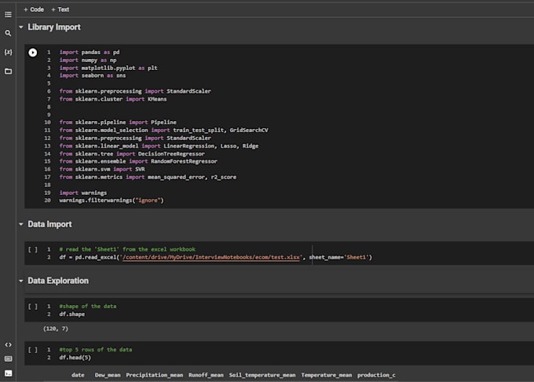The image size is (534, 382).
Task: Open the files folder icon in sidebar
Action: 8,72
